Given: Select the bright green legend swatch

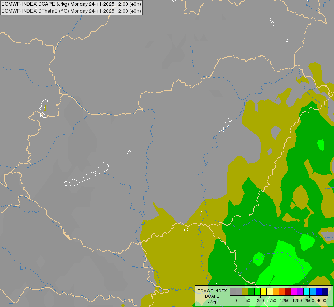Looking at the screenshot, I should click(258, 292).
